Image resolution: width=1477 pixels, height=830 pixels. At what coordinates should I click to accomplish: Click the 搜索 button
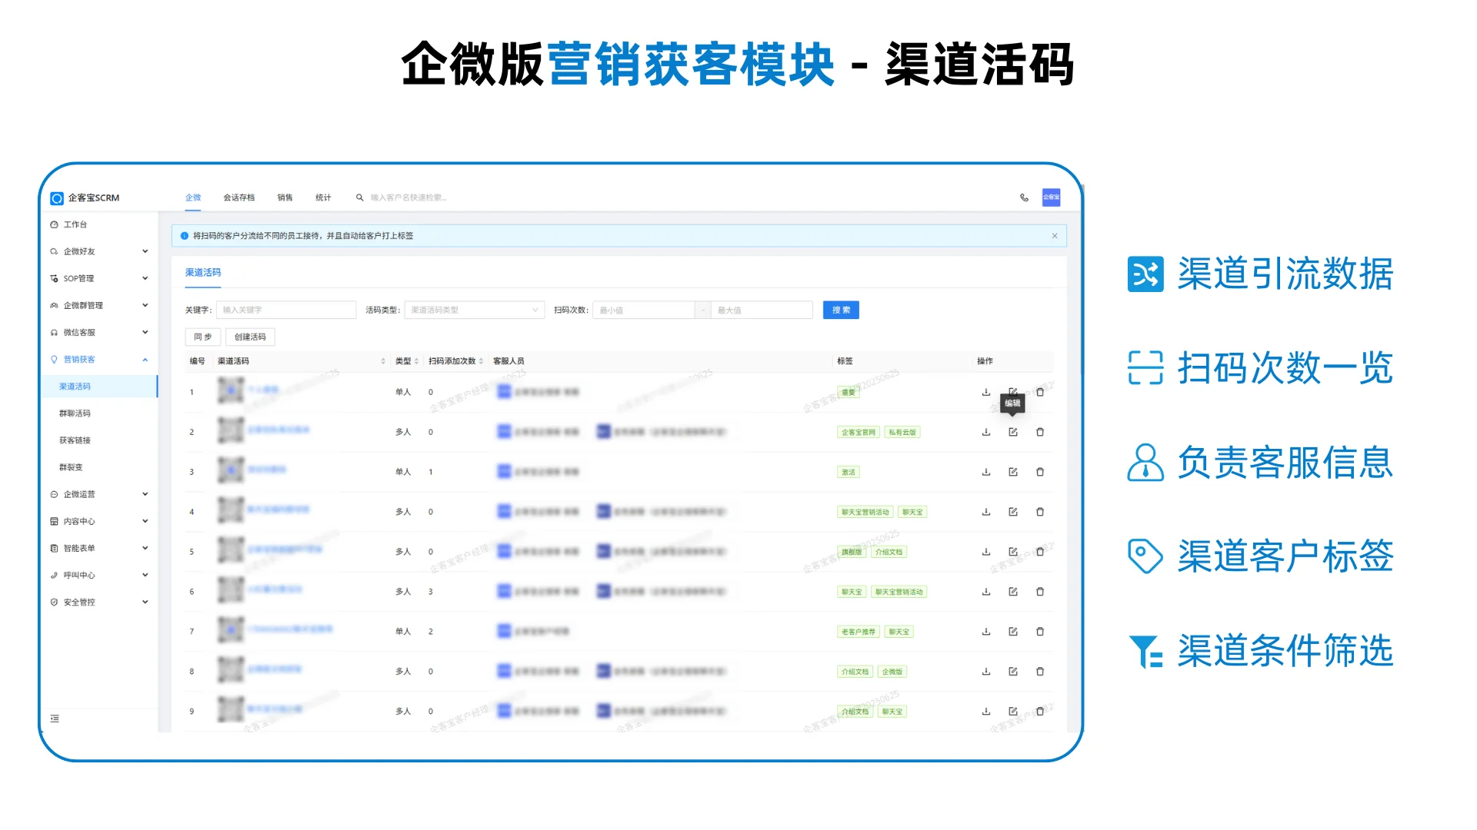pos(841,310)
